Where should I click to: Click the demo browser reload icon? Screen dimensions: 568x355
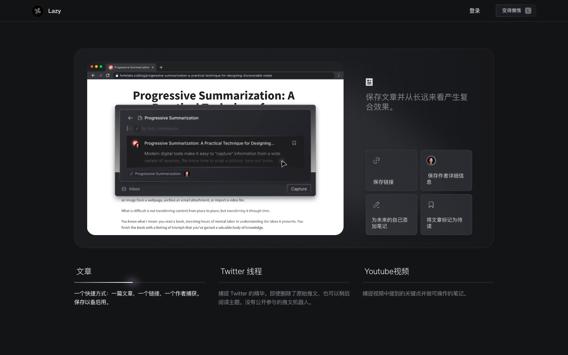(108, 75)
